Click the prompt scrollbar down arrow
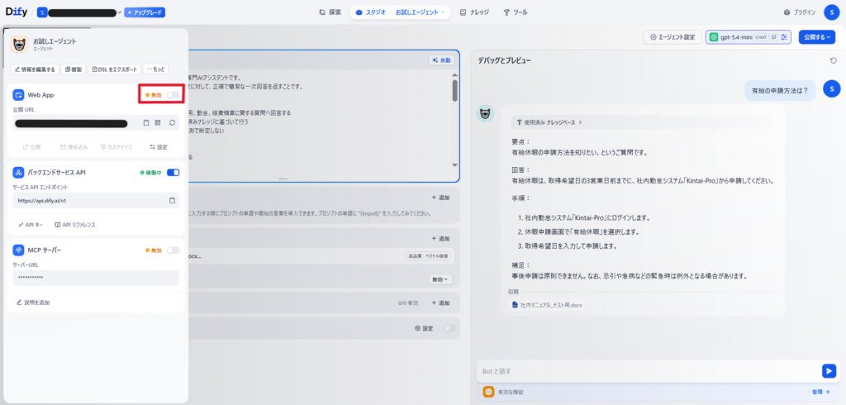 click(x=455, y=164)
